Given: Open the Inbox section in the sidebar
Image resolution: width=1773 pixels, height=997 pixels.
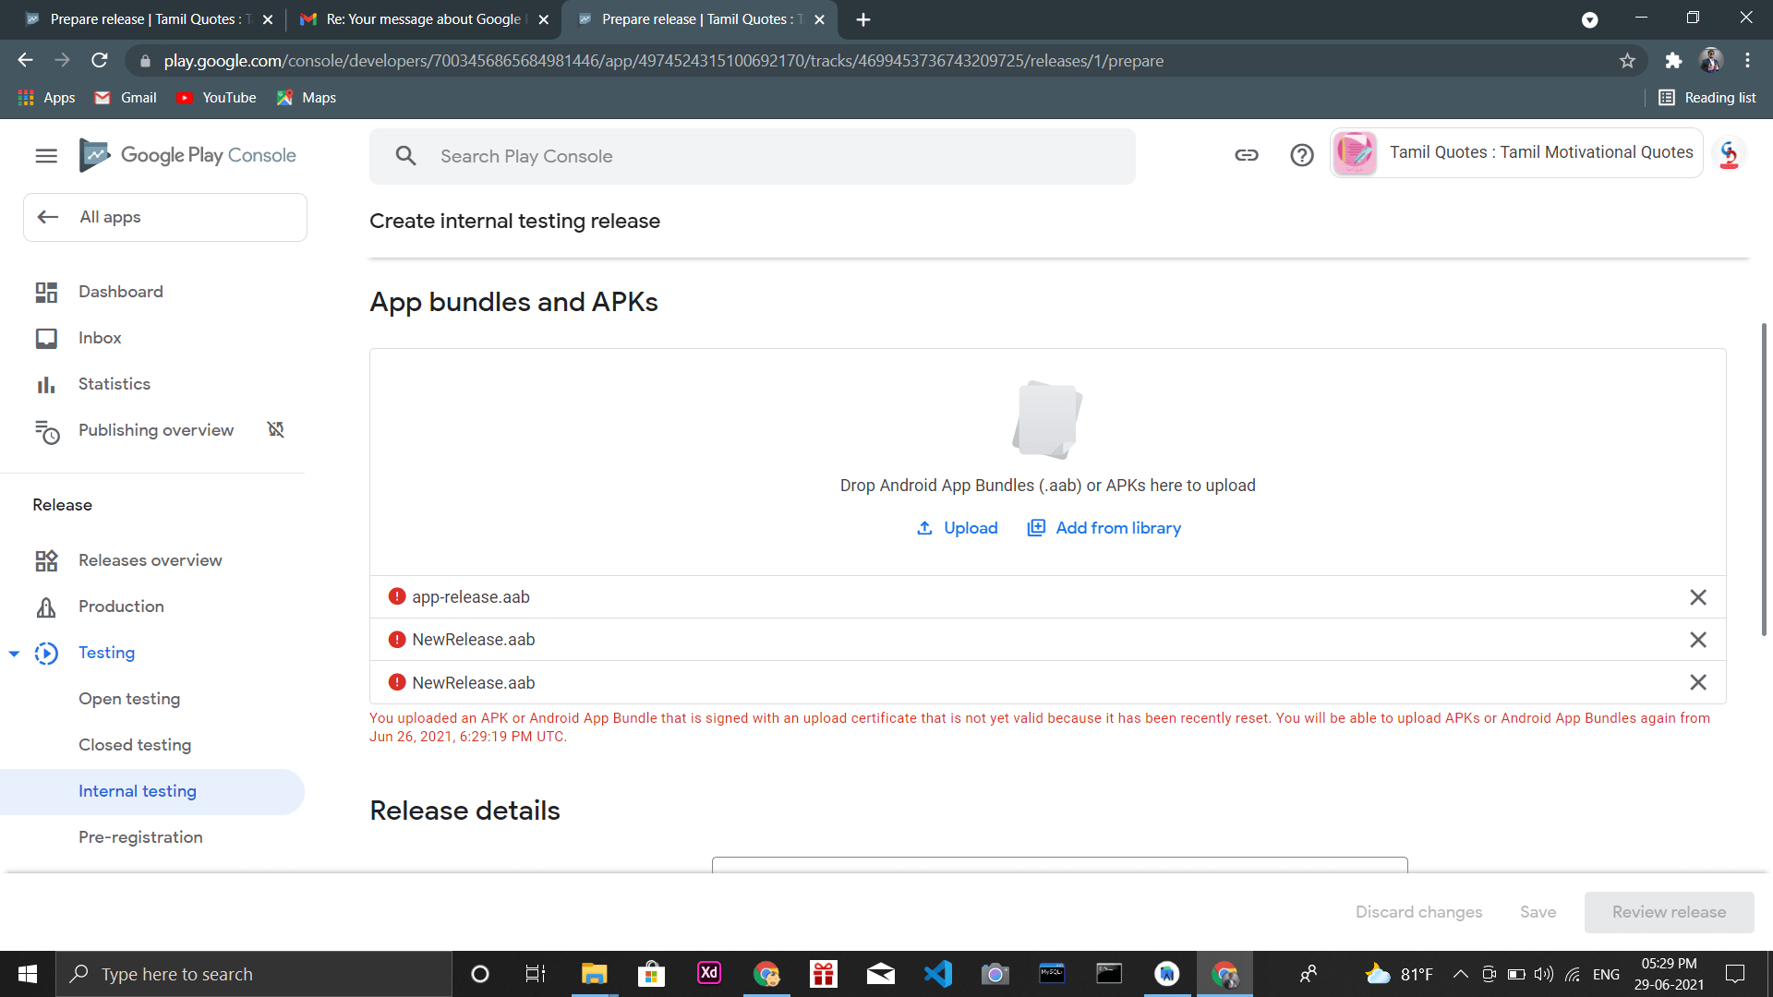Looking at the screenshot, I should point(100,338).
